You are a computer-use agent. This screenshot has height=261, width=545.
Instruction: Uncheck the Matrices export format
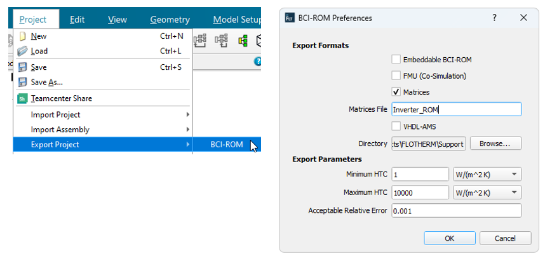pyautogui.click(x=397, y=92)
